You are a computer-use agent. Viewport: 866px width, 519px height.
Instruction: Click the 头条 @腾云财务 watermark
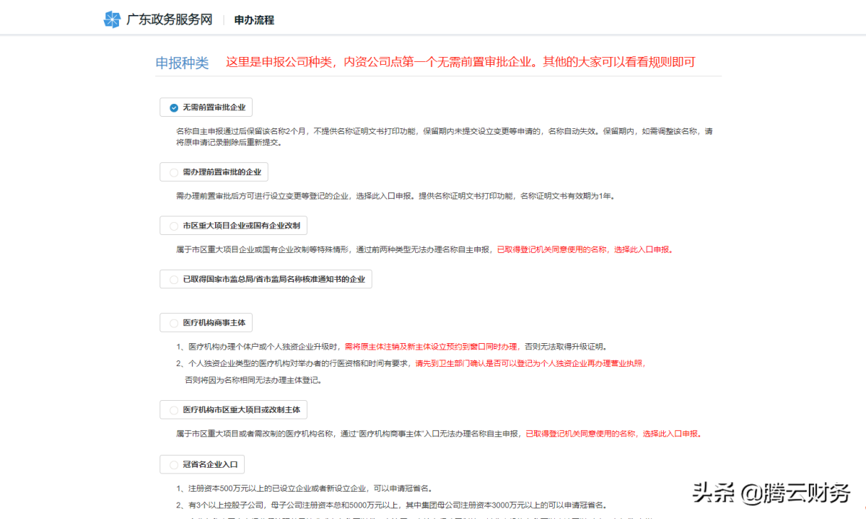click(771, 492)
